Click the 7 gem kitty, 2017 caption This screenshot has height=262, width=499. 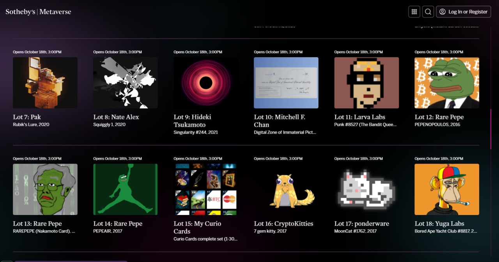coord(270,231)
